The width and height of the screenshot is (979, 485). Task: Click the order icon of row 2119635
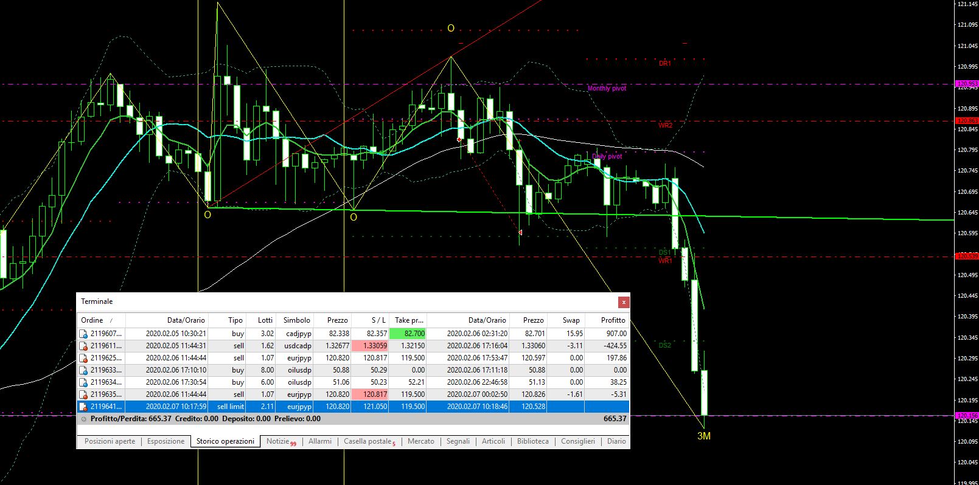coord(83,394)
